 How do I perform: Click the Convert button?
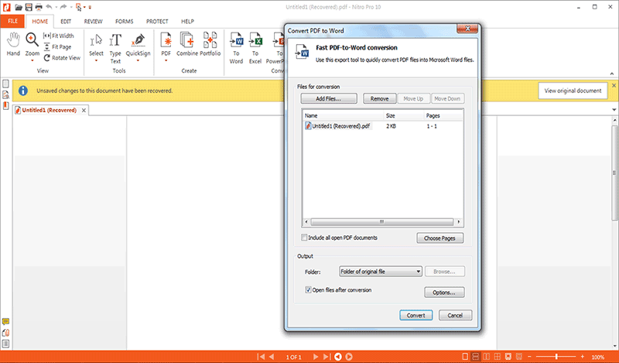[x=416, y=315]
